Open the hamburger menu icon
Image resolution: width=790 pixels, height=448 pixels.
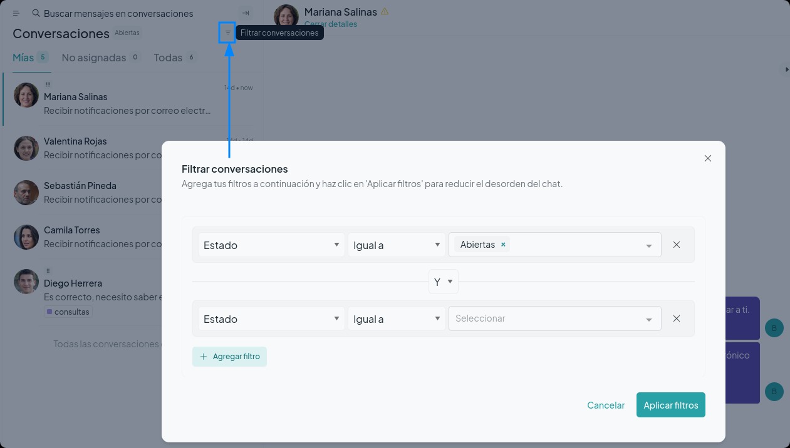(16, 13)
